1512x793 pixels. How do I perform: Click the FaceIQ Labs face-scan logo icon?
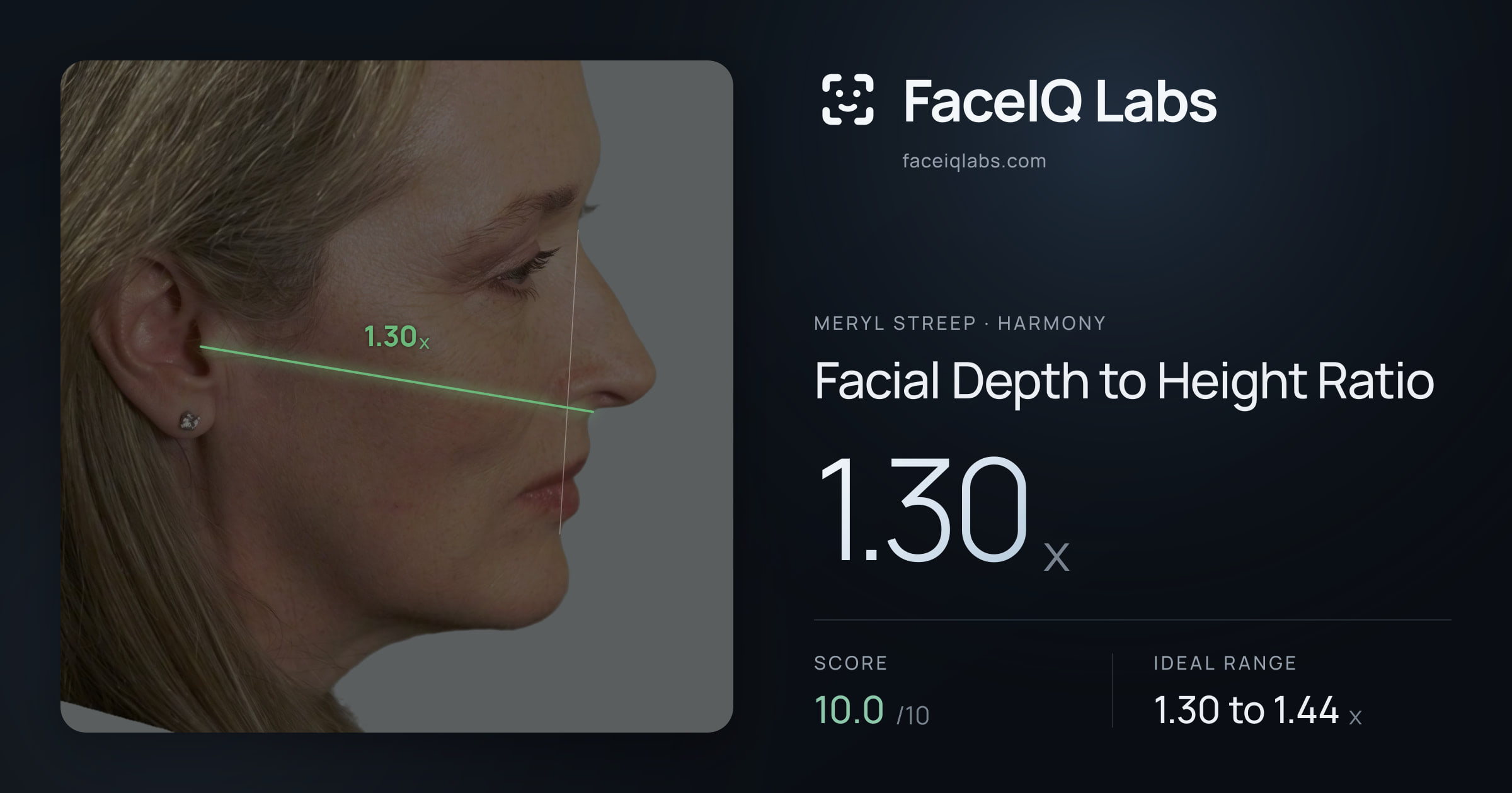[847, 99]
